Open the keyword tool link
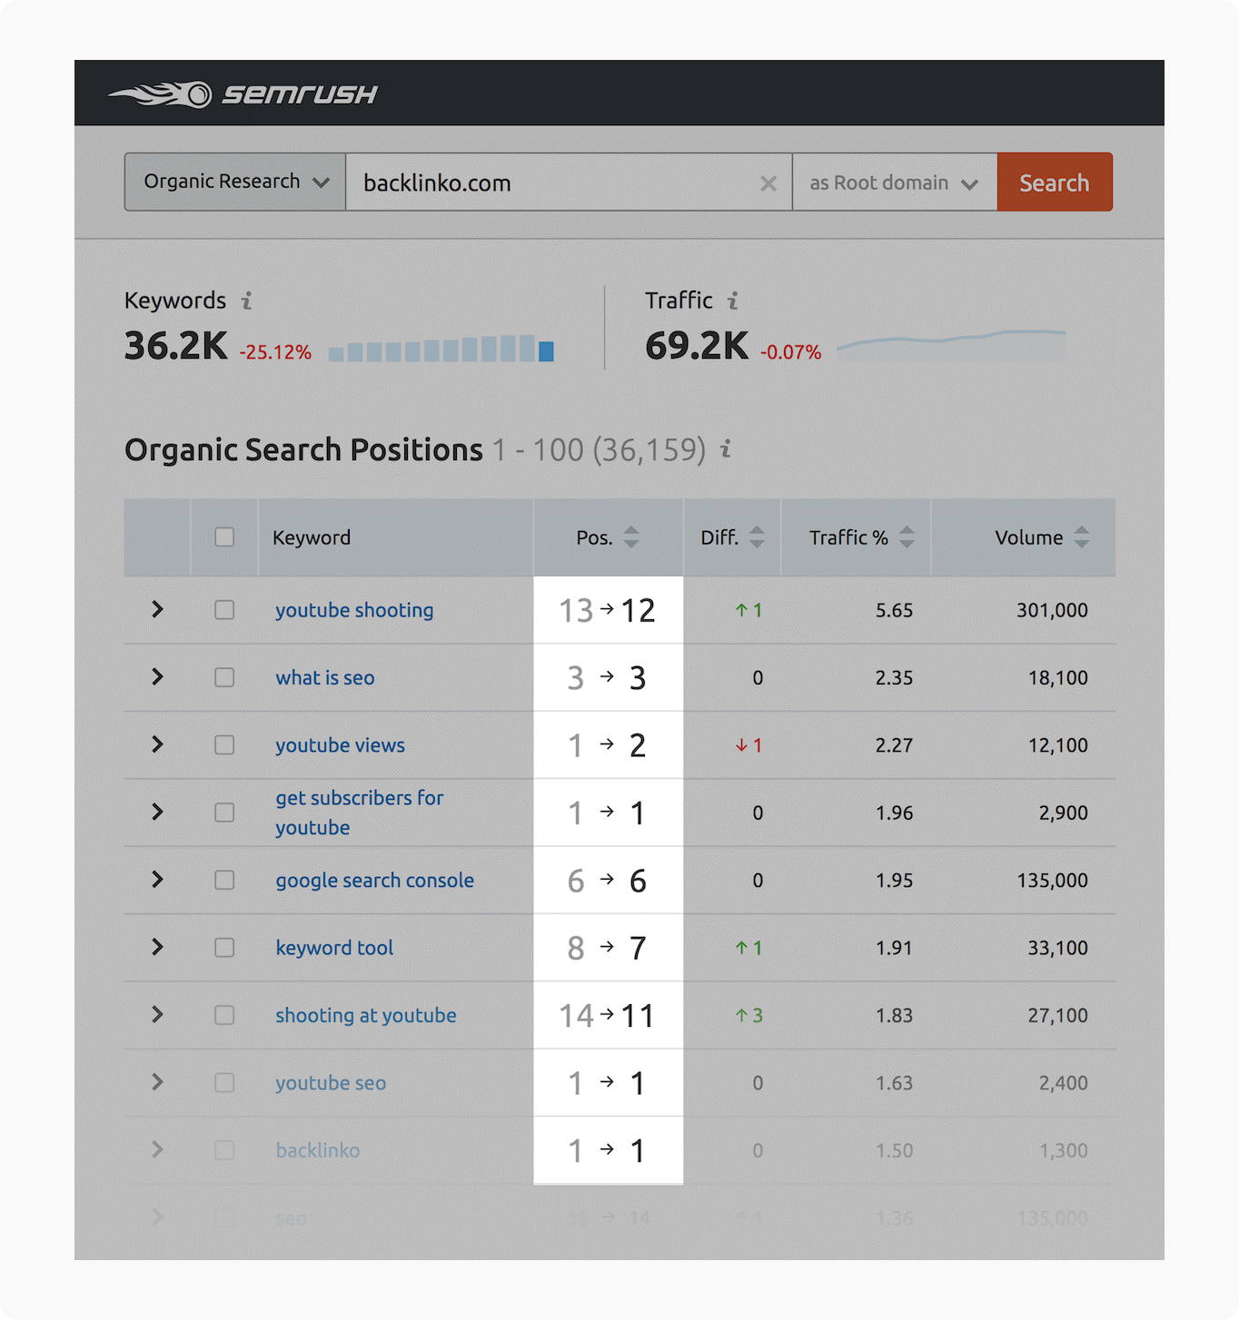 click(x=334, y=948)
